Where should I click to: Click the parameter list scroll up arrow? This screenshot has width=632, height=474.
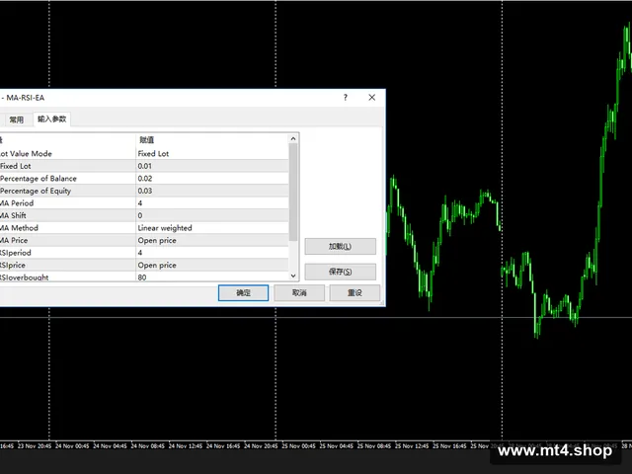click(293, 138)
